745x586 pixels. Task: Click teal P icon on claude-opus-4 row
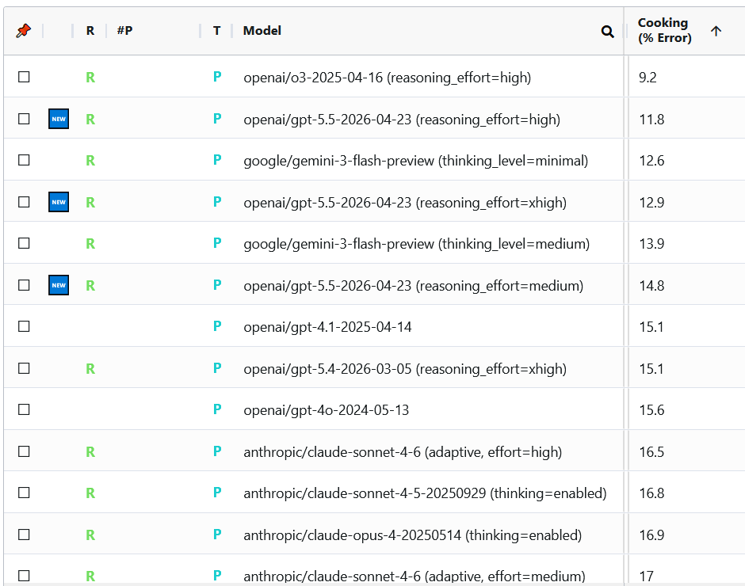(217, 535)
